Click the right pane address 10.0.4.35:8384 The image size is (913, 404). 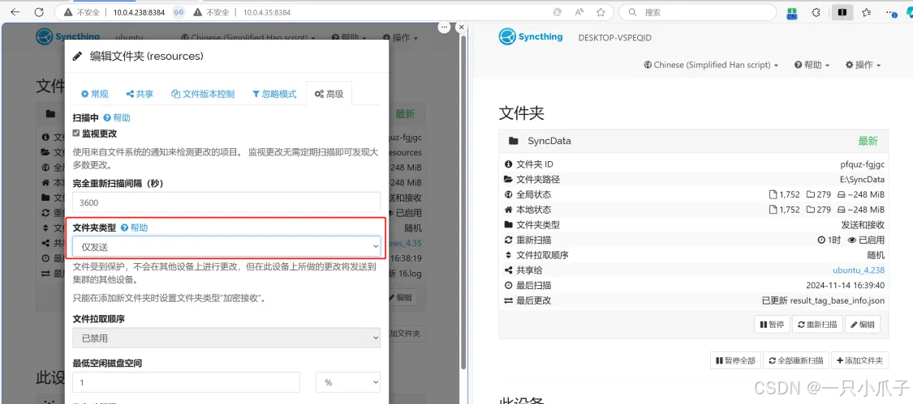click(x=267, y=12)
